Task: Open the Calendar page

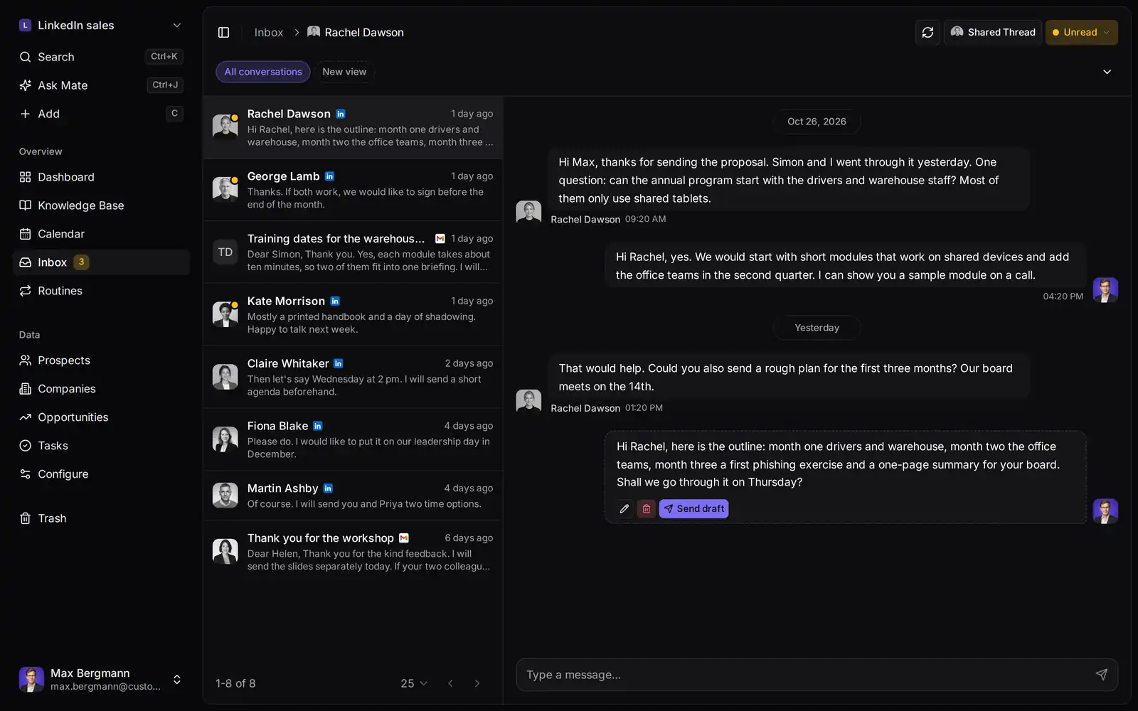Action: (101, 234)
